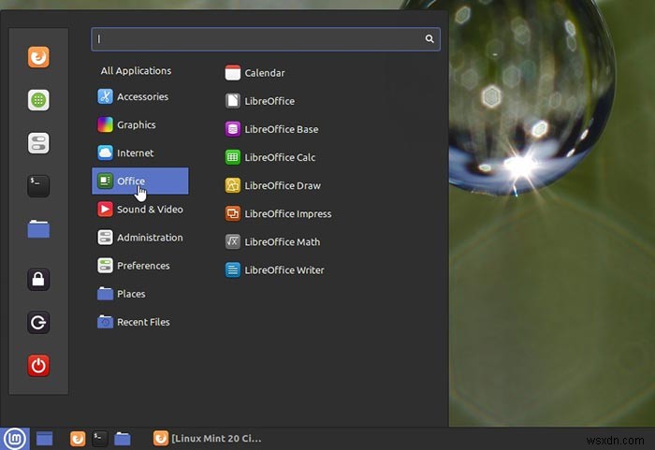Open the Preferences category

tap(140, 266)
